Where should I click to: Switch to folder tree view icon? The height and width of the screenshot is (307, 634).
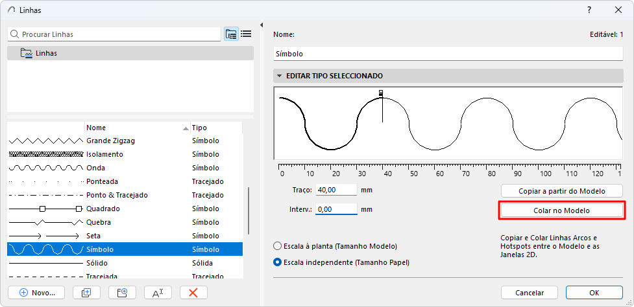point(231,34)
